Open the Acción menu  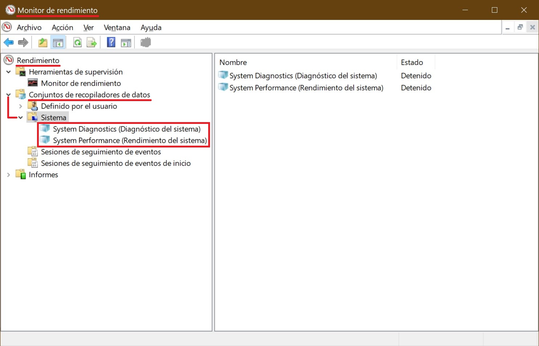(62, 28)
